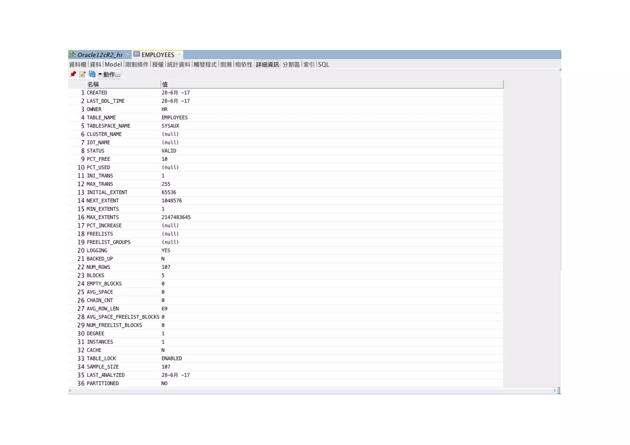Click the NEXT_EXTENT value 1048576
This screenshot has height=445, width=630.
coord(172,201)
